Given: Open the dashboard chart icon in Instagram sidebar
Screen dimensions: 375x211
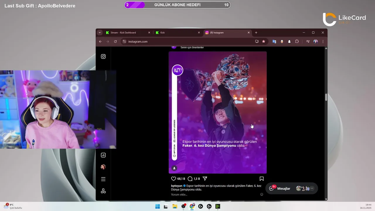Looking at the screenshot, I should pyautogui.click(x=103, y=155).
